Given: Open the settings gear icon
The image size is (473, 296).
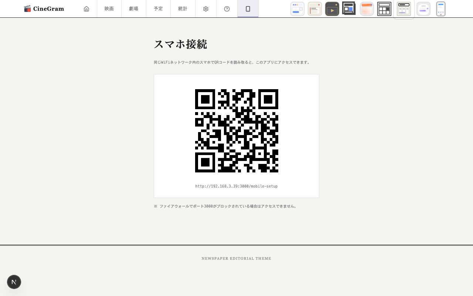Looking at the screenshot, I should pos(205,9).
